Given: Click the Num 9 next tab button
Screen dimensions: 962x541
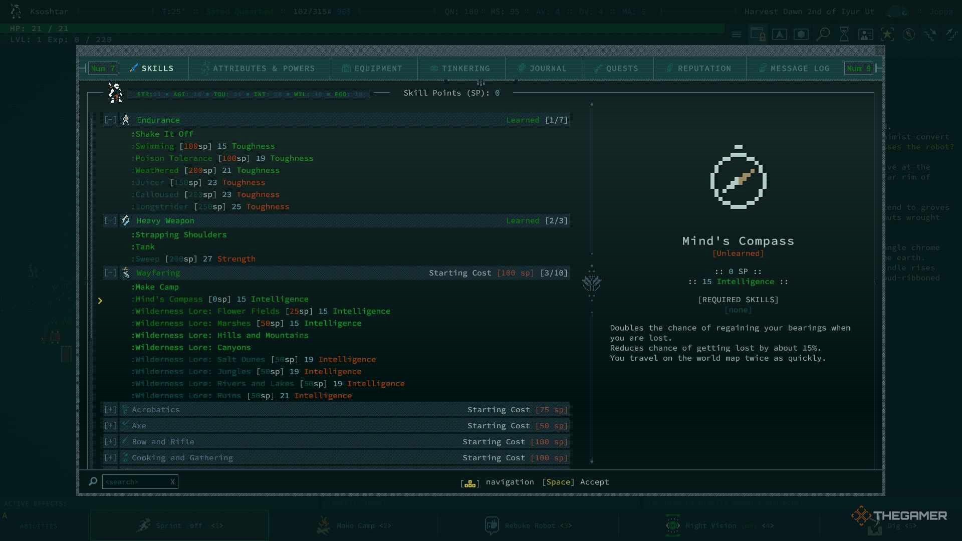Looking at the screenshot, I should pyautogui.click(x=859, y=68).
